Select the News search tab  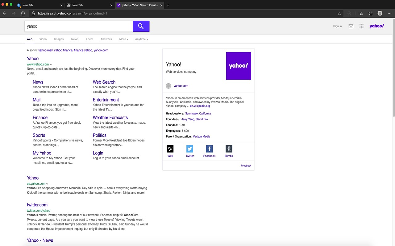(x=75, y=39)
